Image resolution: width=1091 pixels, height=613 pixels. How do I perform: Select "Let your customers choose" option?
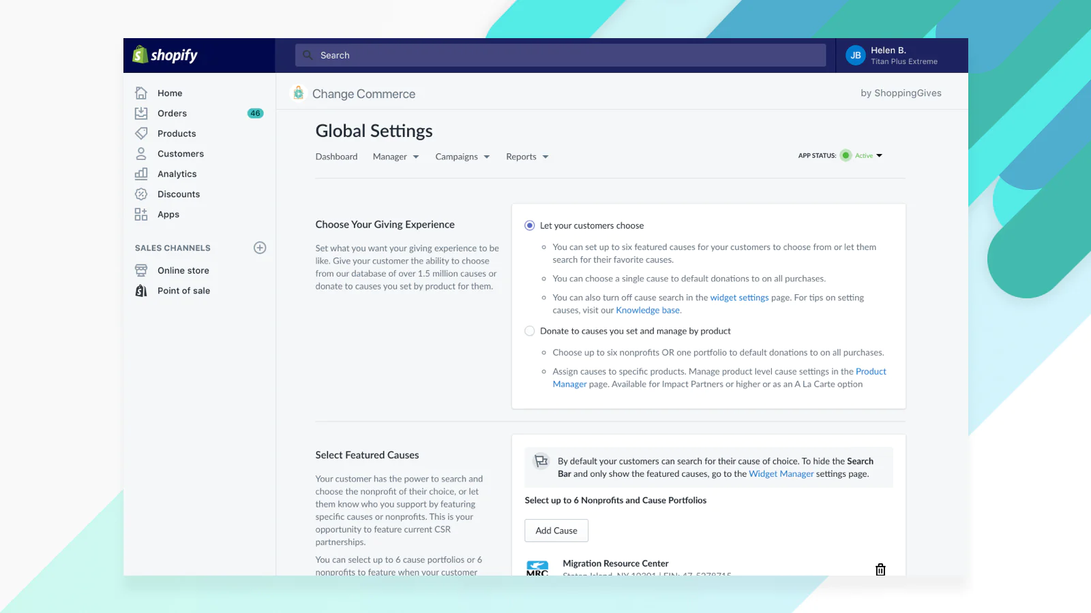tap(530, 225)
